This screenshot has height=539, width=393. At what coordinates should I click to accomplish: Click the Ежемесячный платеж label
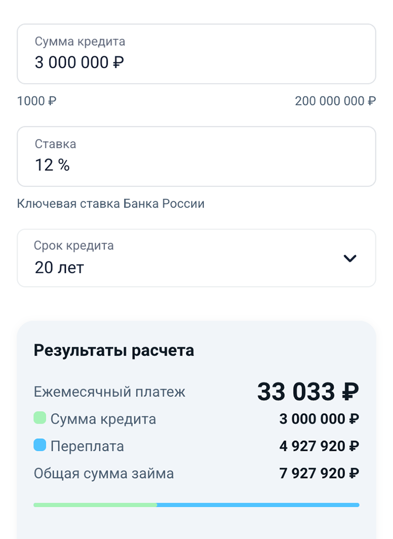coord(109,393)
